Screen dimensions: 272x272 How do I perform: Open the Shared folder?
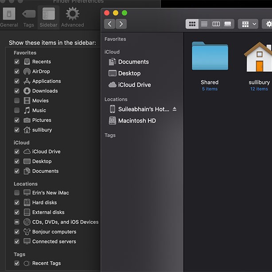click(210, 56)
